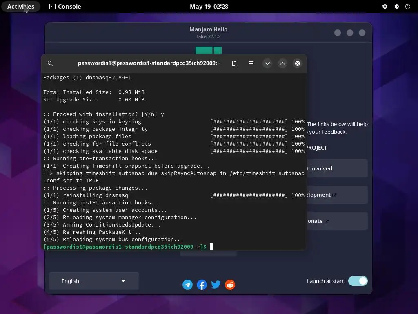This screenshot has height=314, width=418.
Task: Open a new tab in Console
Action: click(235, 63)
